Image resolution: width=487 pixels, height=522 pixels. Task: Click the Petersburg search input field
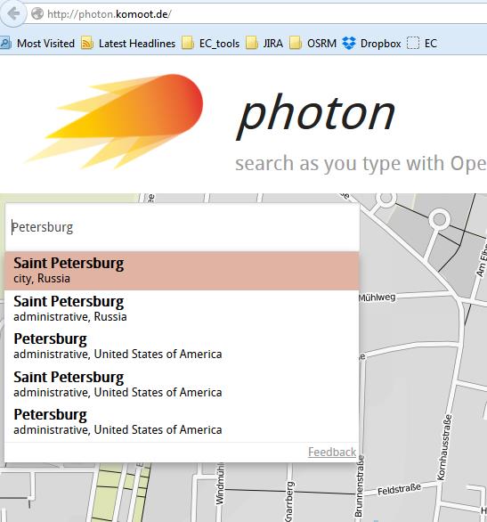183,227
